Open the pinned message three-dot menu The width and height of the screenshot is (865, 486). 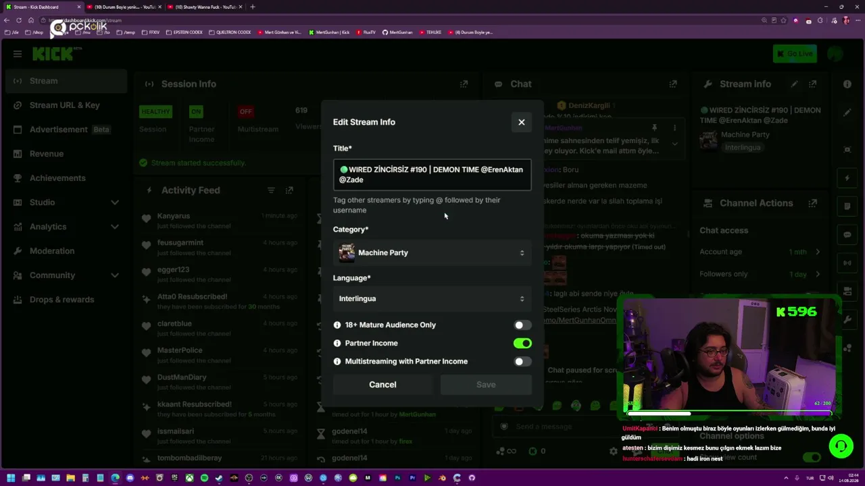click(674, 128)
